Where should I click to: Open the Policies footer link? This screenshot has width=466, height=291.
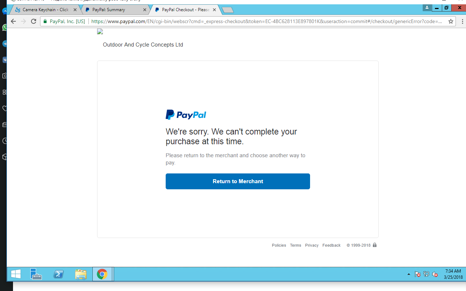(279, 245)
